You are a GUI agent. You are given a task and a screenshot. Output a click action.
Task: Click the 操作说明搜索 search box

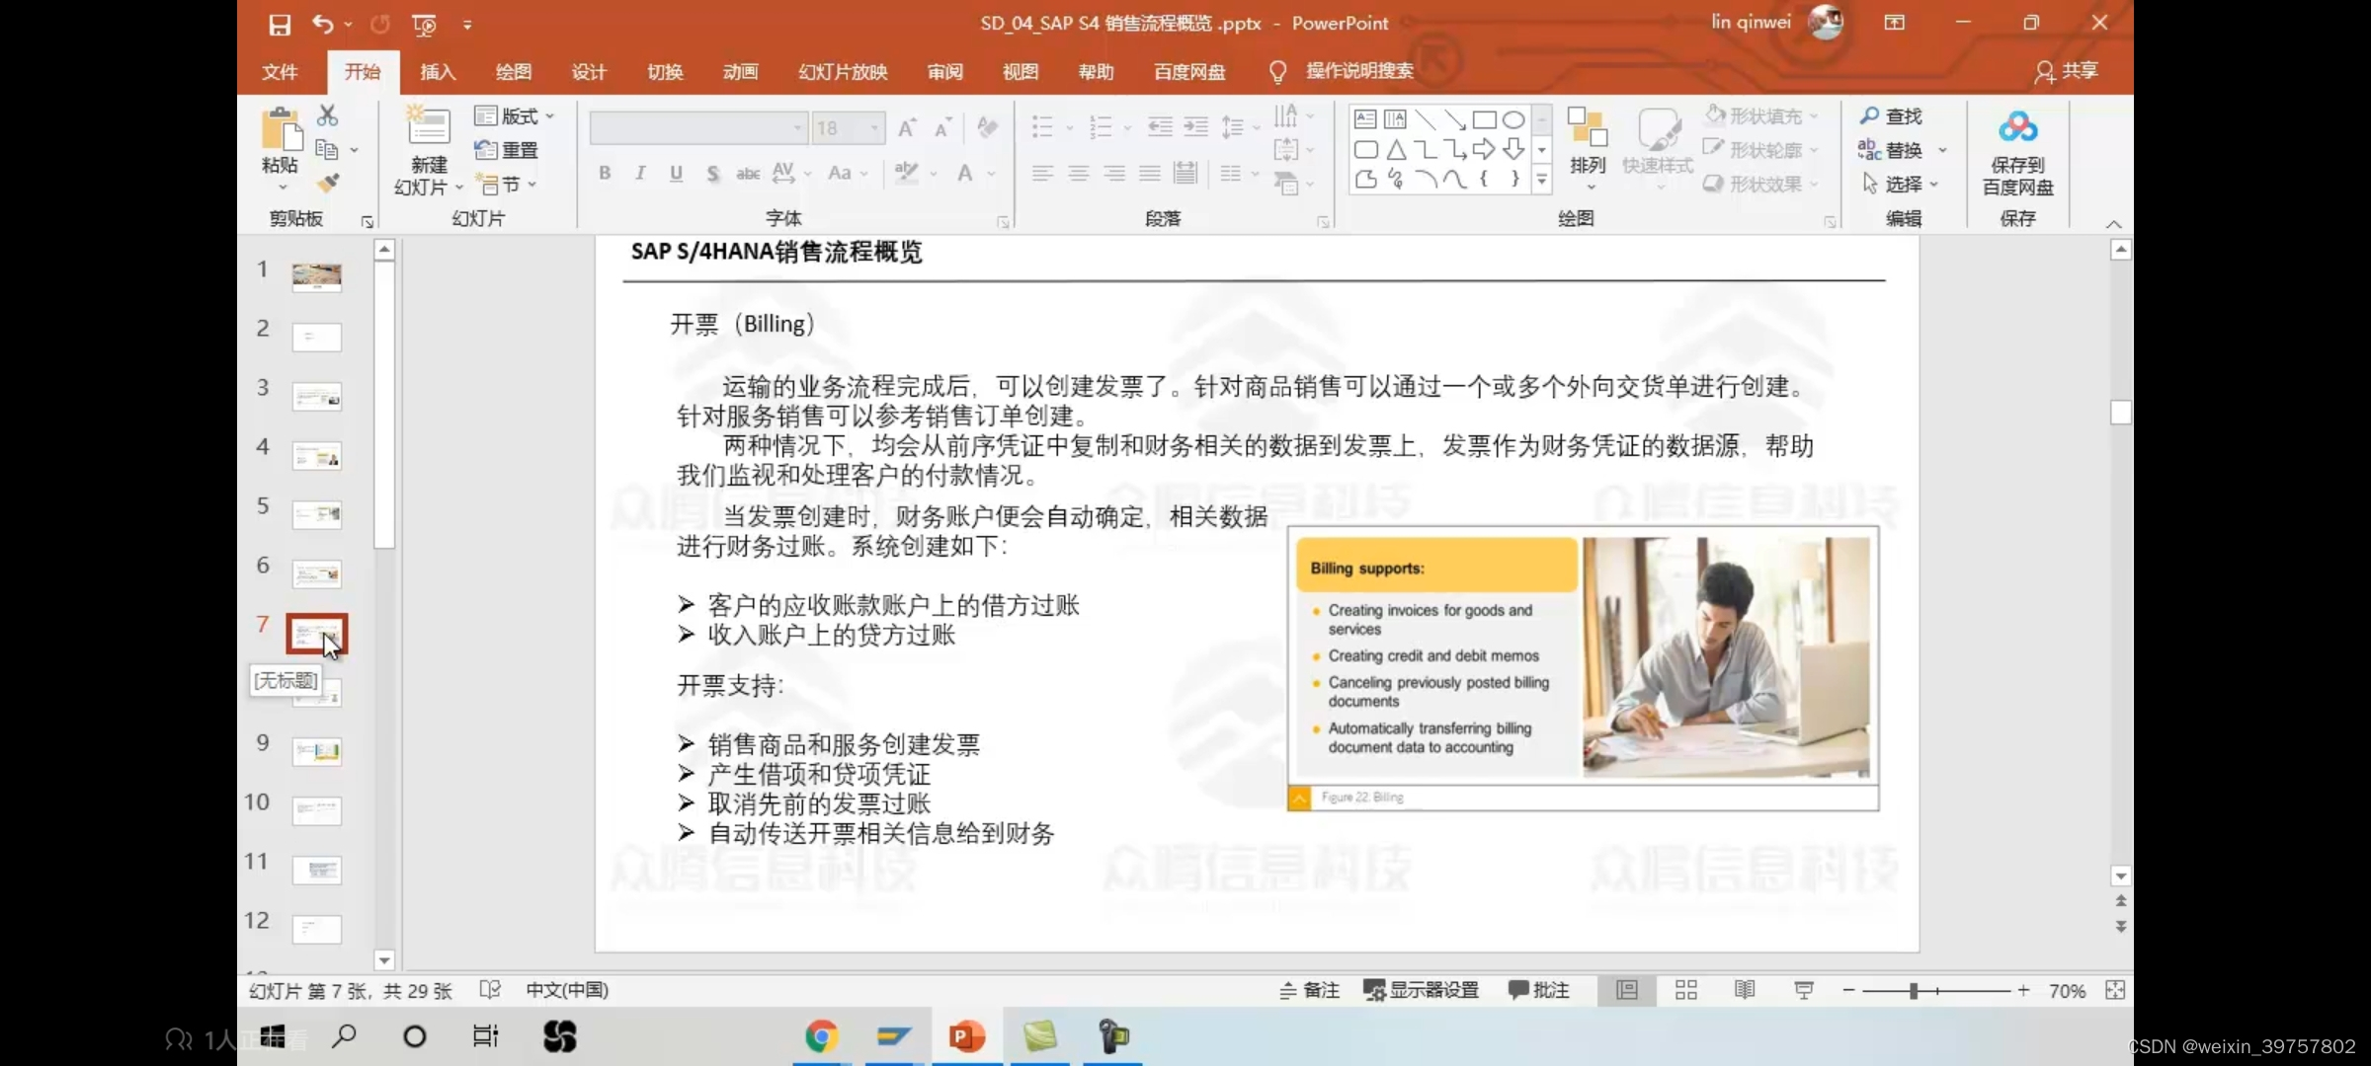[x=1359, y=71]
